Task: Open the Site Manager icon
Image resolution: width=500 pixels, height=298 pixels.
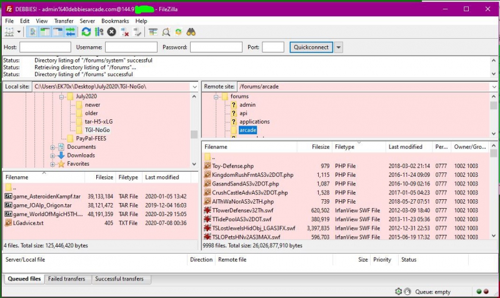Action: pyautogui.click(x=9, y=32)
